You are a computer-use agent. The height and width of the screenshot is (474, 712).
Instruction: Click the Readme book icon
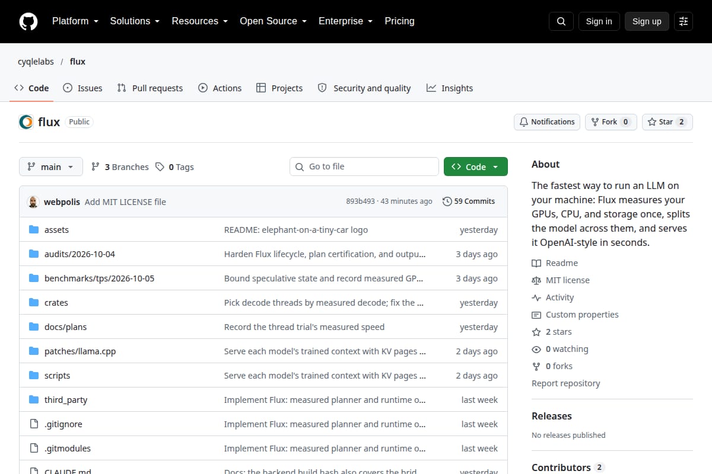(536, 263)
